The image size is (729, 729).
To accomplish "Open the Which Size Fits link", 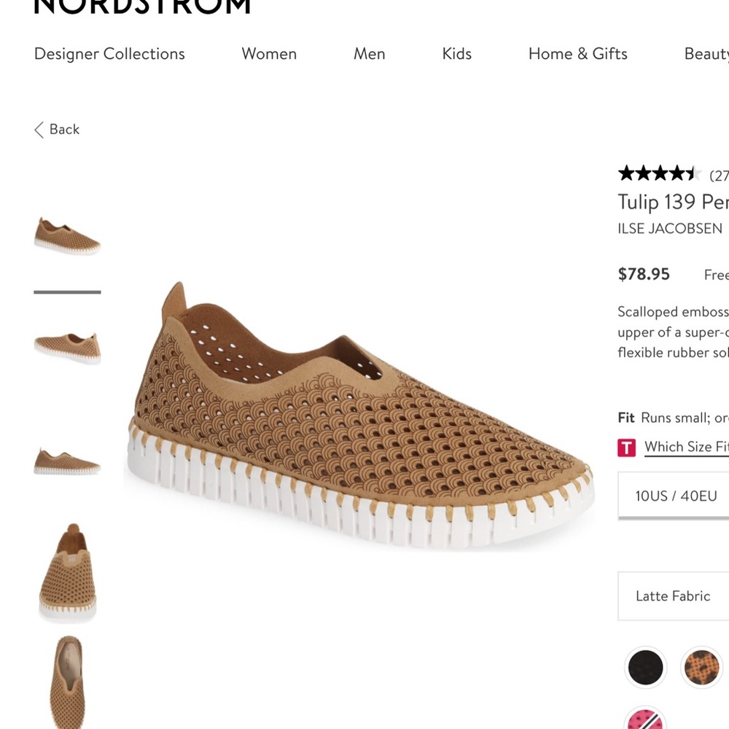I will point(686,447).
